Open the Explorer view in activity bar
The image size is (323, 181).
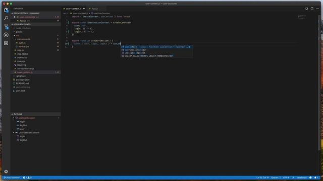click(6, 10)
